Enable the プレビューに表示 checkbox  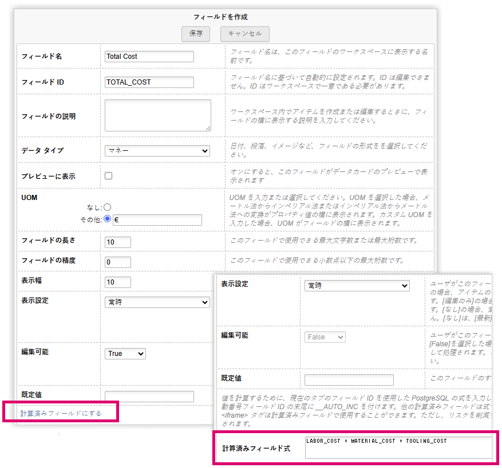pos(109,175)
